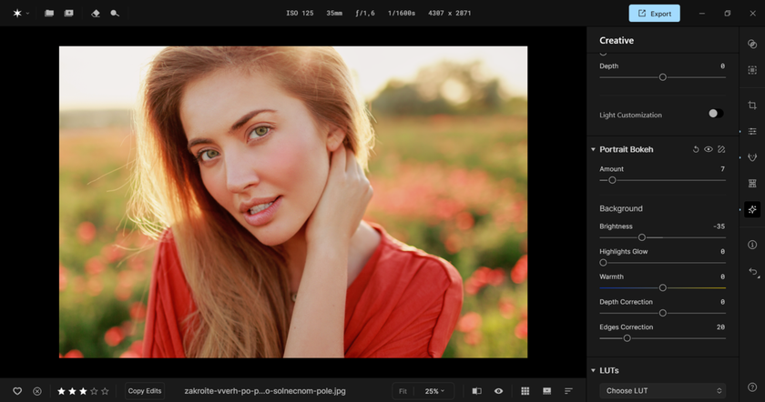765x402 pixels.
Task: Set rating to two stars
Action: tap(72, 391)
